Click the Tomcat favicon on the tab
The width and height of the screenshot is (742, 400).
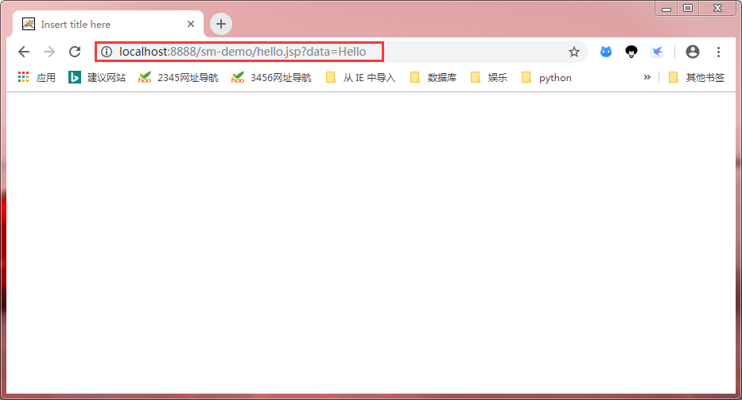coord(29,24)
